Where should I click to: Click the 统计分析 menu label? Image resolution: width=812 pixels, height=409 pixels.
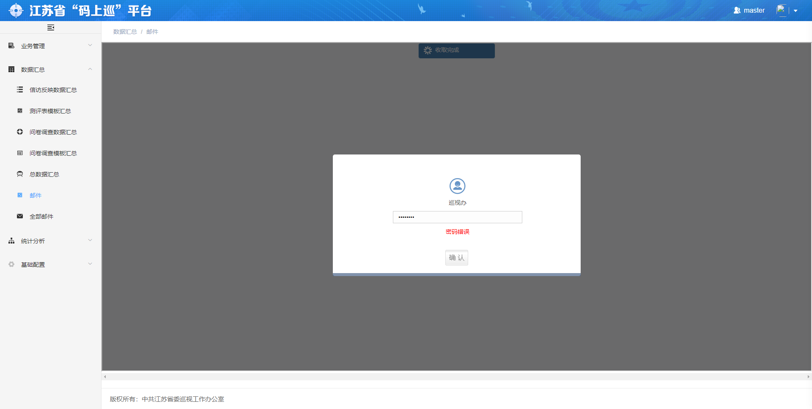33,241
